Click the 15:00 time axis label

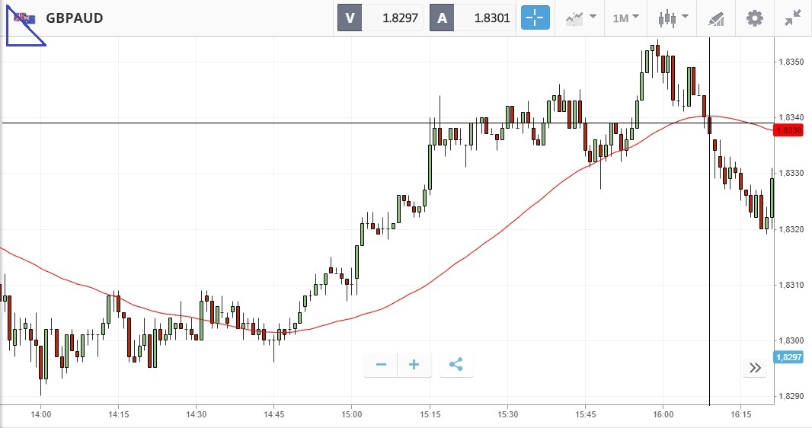click(x=351, y=414)
